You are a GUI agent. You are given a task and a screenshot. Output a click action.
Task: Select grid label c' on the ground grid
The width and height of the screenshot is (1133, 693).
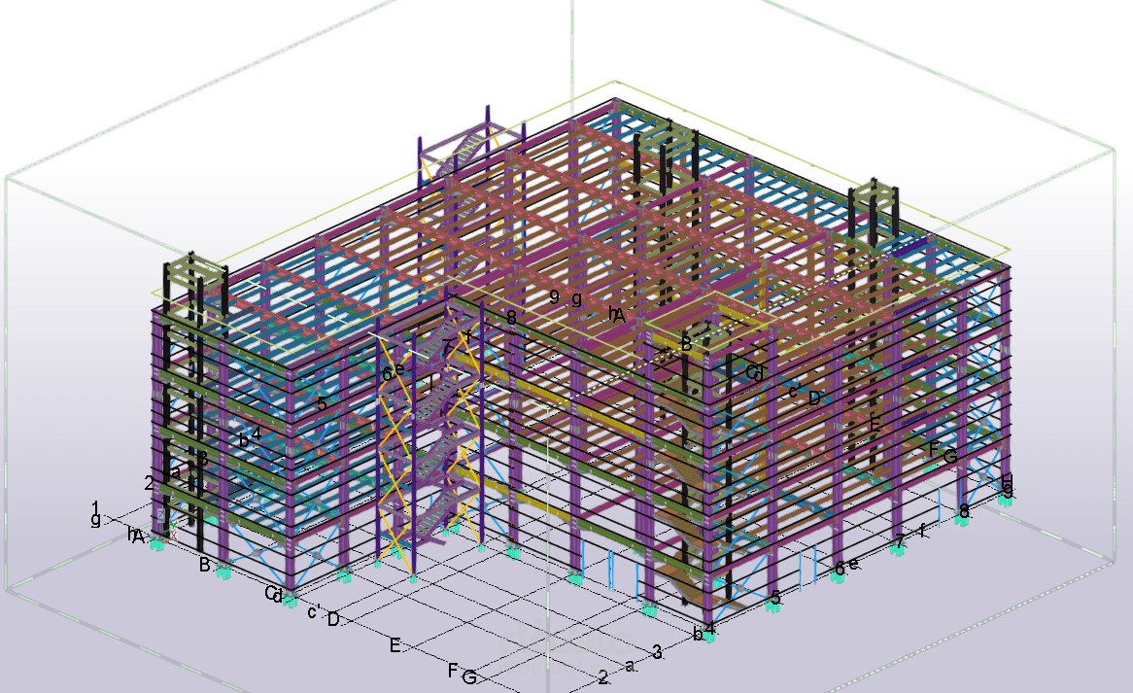click(314, 611)
